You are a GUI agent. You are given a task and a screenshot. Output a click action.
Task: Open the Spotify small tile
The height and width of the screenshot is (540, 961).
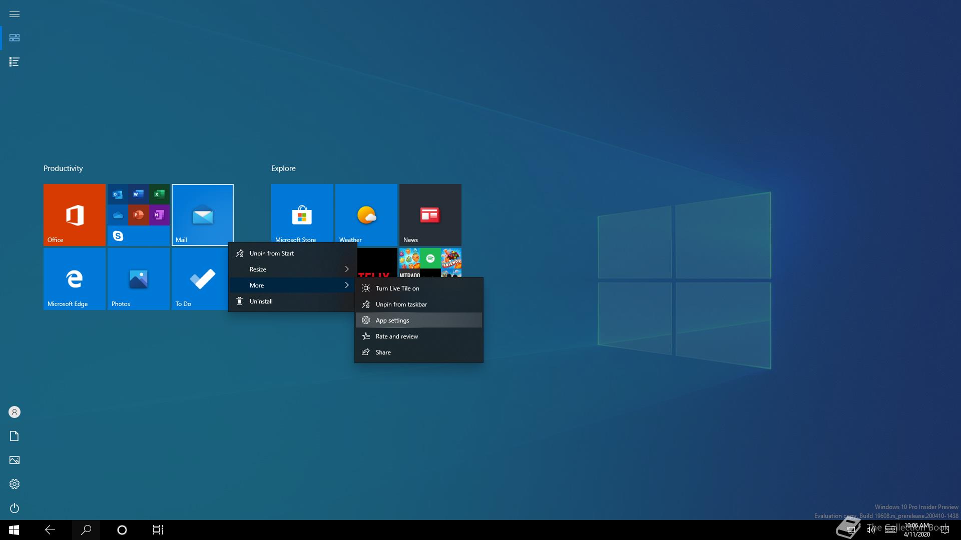coord(430,258)
